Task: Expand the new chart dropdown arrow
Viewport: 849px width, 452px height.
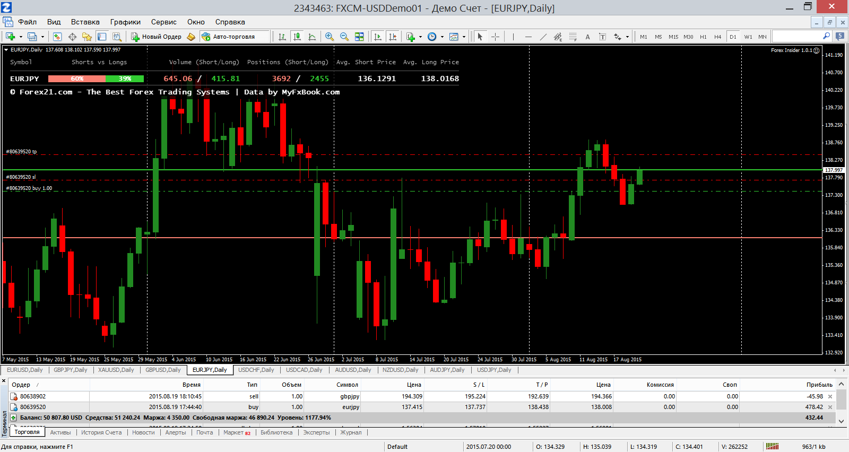Action: (21, 37)
